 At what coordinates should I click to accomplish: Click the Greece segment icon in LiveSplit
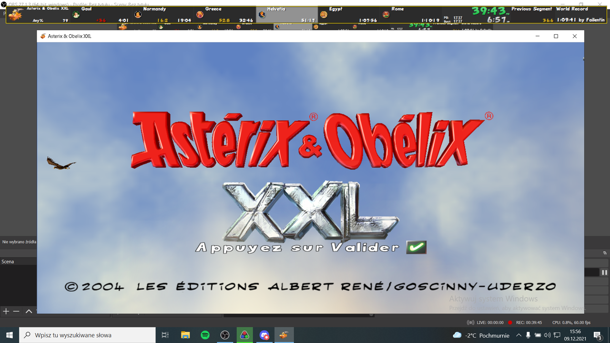tap(200, 15)
